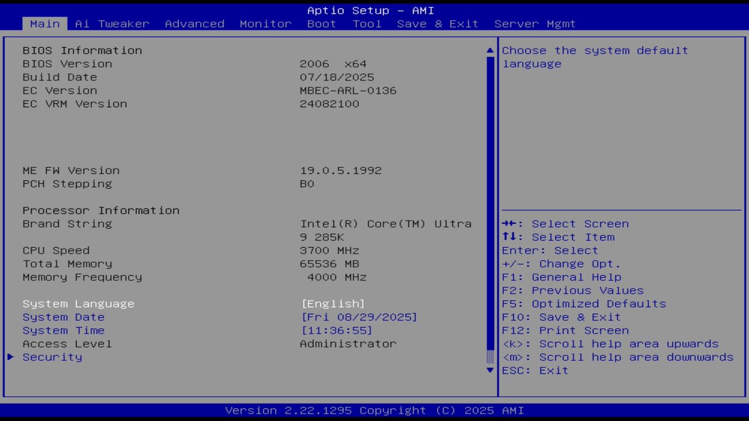
Task: Expand the Security submenu
Action: click(52, 357)
